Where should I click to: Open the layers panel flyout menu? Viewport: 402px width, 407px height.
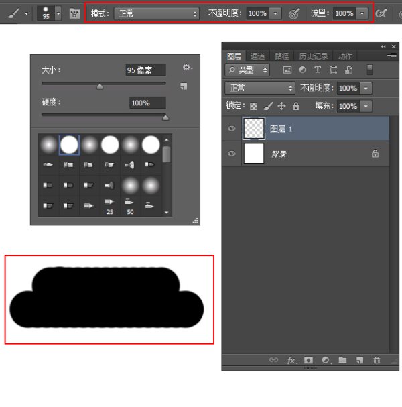click(x=392, y=56)
